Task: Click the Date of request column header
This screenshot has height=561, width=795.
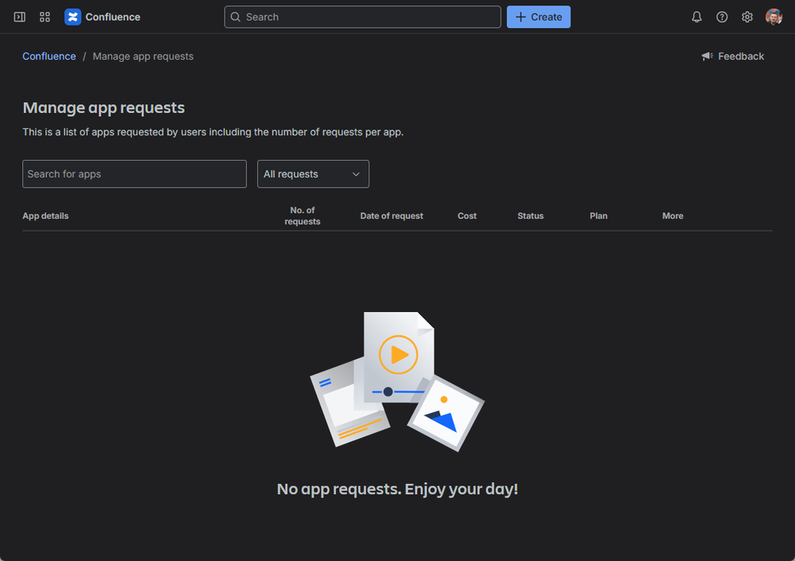Action: [x=392, y=216]
